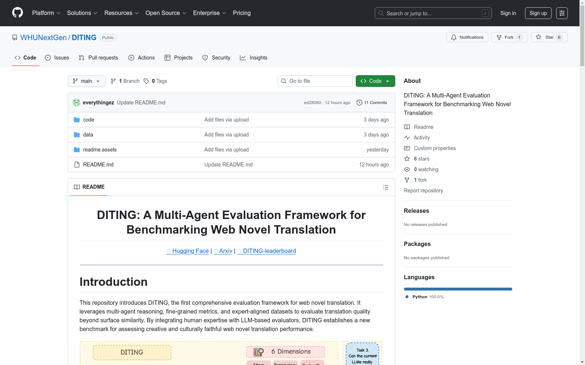
Task: Click the note icon beside Custom properties
Action: pos(407,148)
